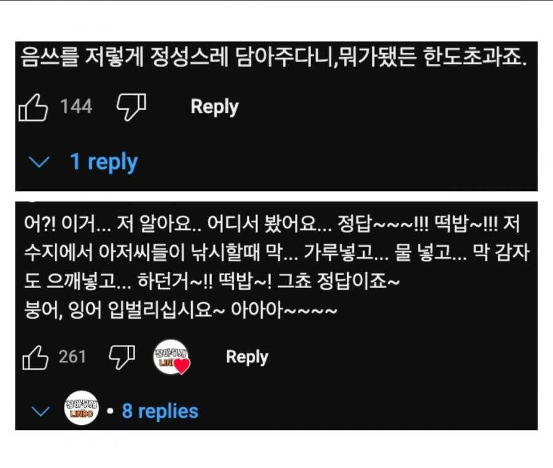Image resolution: width=553 pixels, height=468 pixels.
Task: Dislike the comment with 144 likes
Action: 131,108
